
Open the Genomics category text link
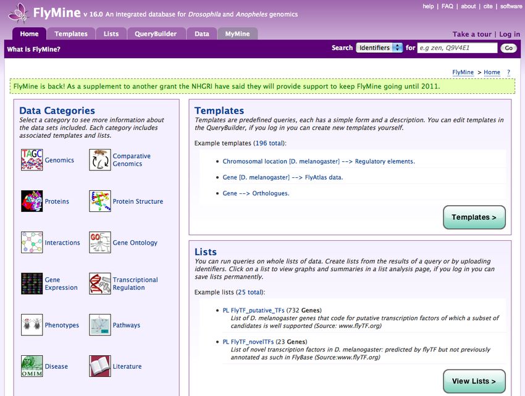[x=59, y=160]
